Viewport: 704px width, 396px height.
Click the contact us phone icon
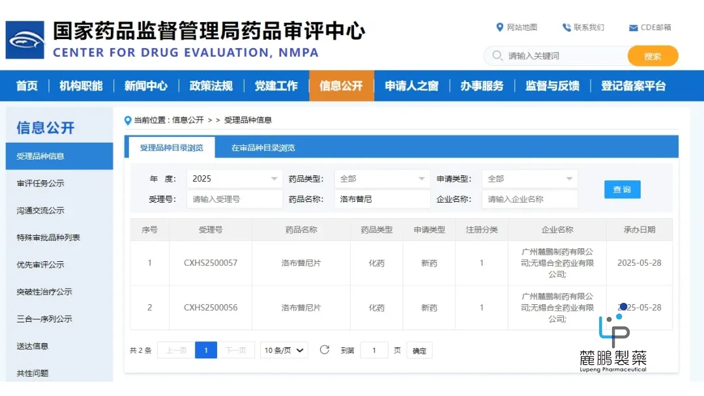pos(566,27)
